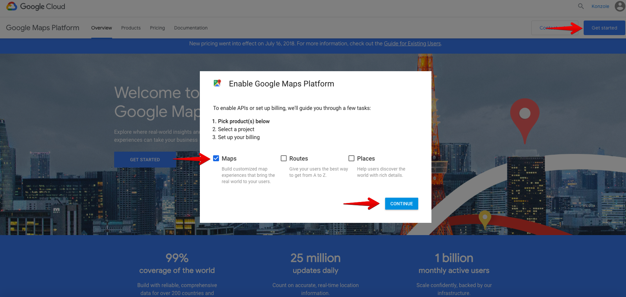Click the 'Select a project' step
The width and height of the screenshot is (626, 297).
click(236, 129)
